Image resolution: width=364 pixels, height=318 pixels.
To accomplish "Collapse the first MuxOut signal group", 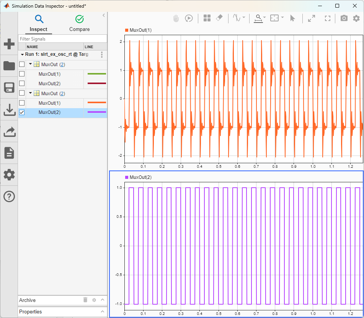I will click(30, 64).
